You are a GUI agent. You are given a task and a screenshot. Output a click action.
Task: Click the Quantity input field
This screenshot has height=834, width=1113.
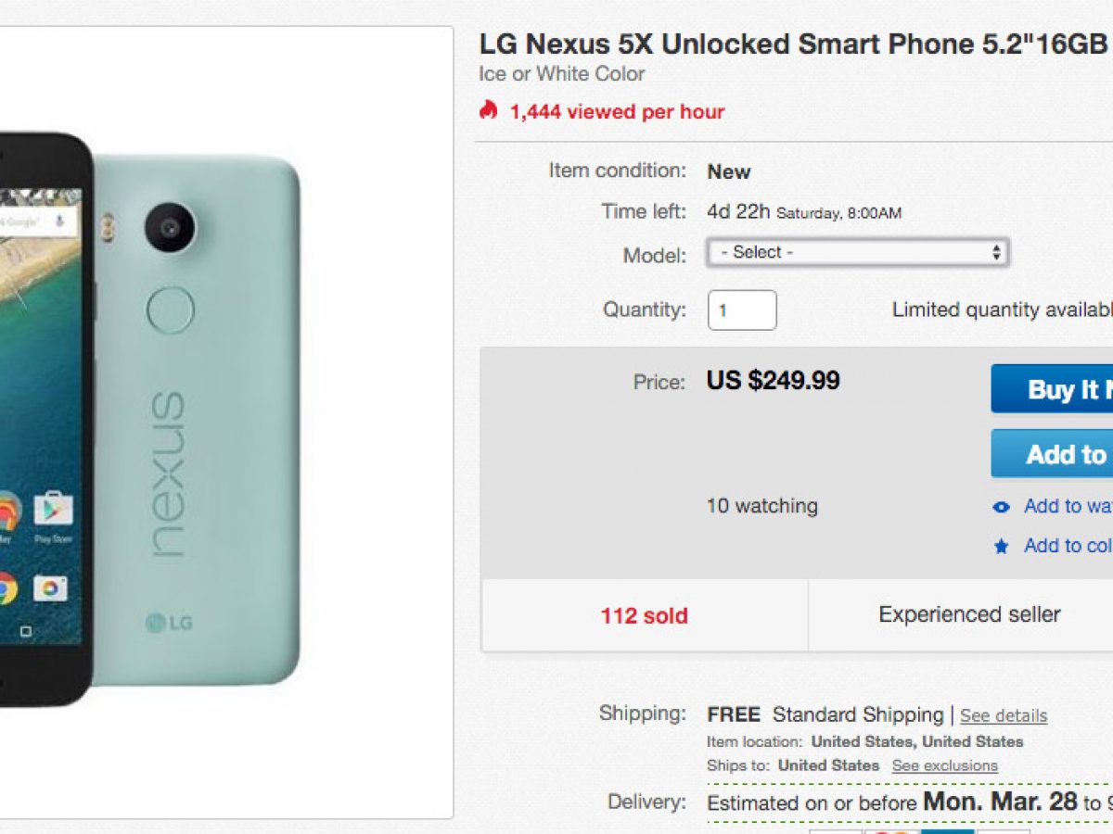(x=742, y=310)
